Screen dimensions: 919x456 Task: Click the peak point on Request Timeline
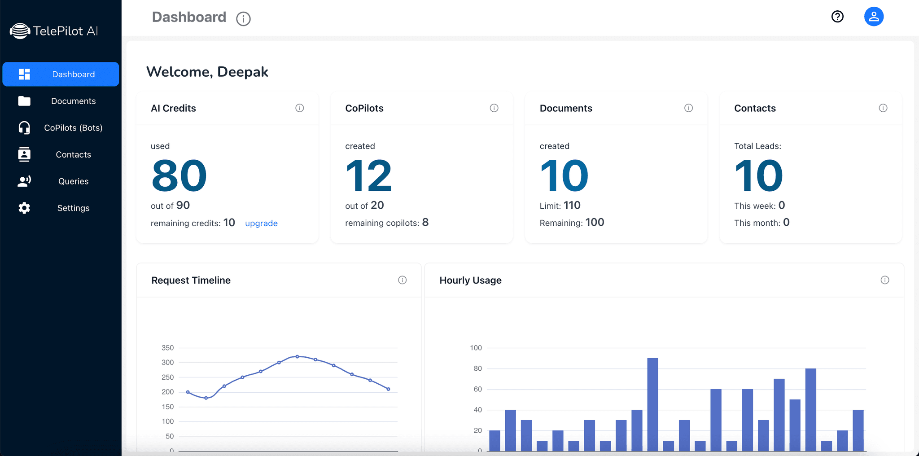point(297,357)
